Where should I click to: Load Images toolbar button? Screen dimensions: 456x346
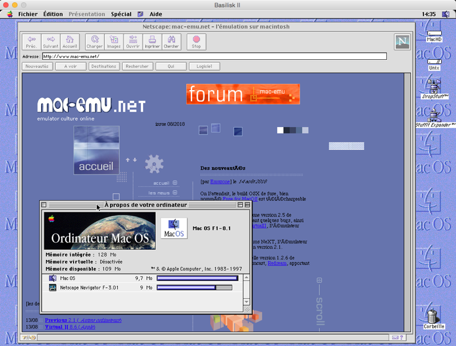click(x=113, y=42)
